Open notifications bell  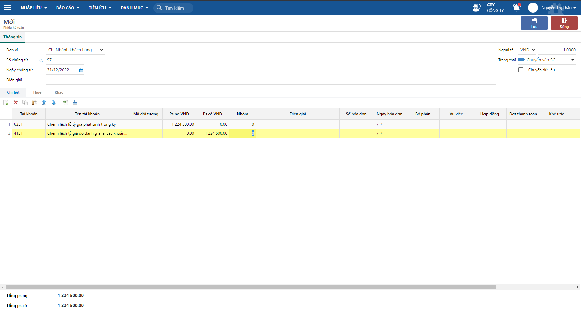click(516, 7)
